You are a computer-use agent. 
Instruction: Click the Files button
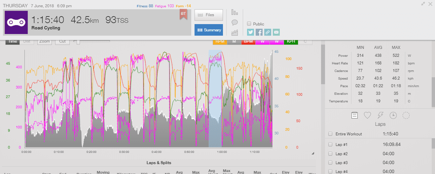[209, 15]
